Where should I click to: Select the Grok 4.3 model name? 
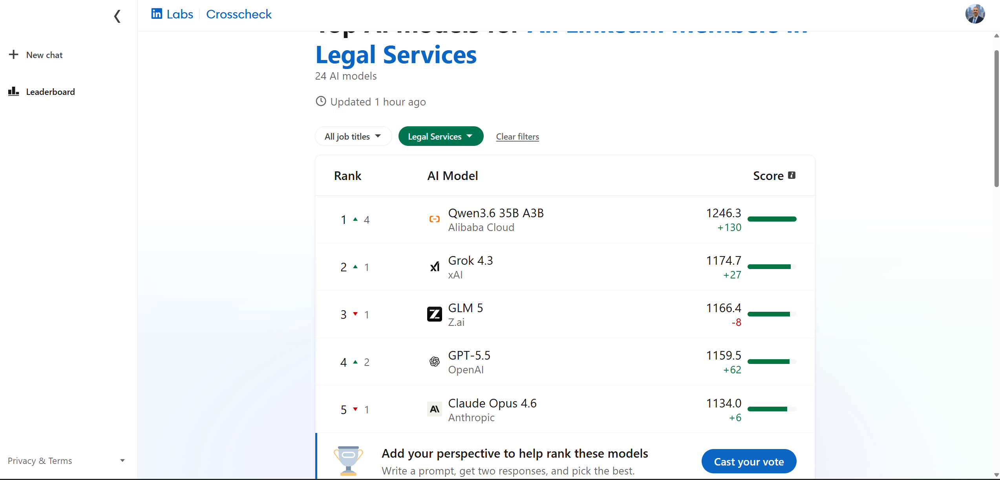click(x=470, y=260)
